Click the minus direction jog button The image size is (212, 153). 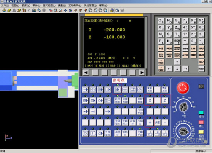click(x=165, y=123)
